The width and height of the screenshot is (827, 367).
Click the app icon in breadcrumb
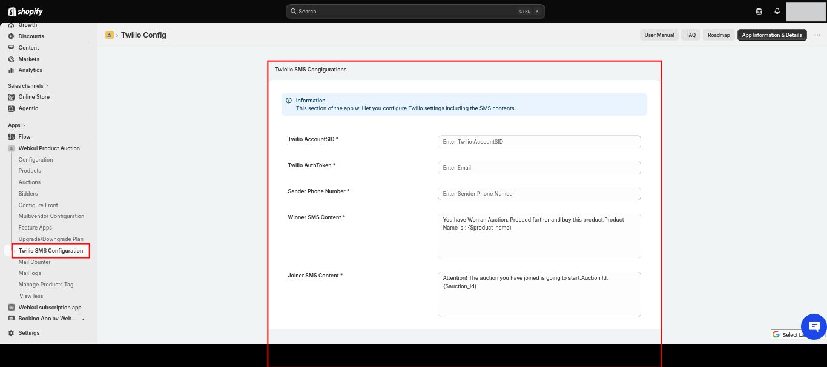point(110,35)
